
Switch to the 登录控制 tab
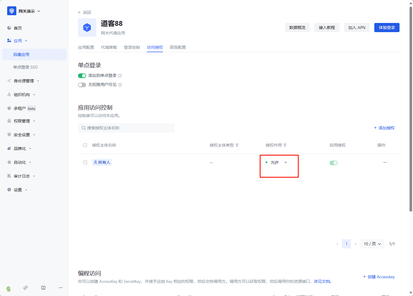132,47
